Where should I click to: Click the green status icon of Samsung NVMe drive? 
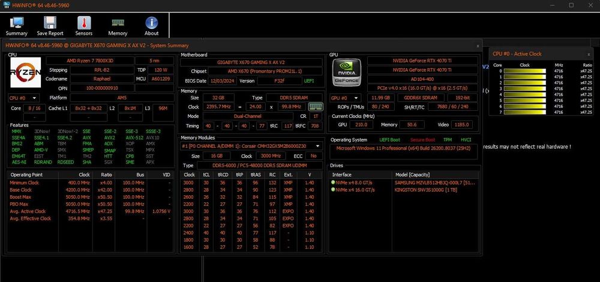[x=333, y=183]
